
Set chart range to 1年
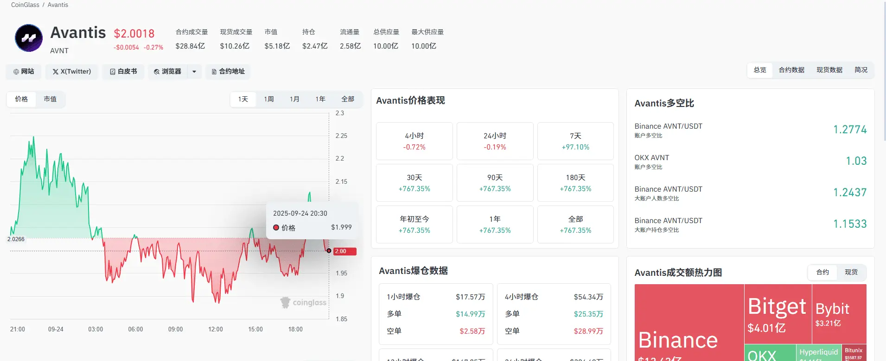(320, 99)
